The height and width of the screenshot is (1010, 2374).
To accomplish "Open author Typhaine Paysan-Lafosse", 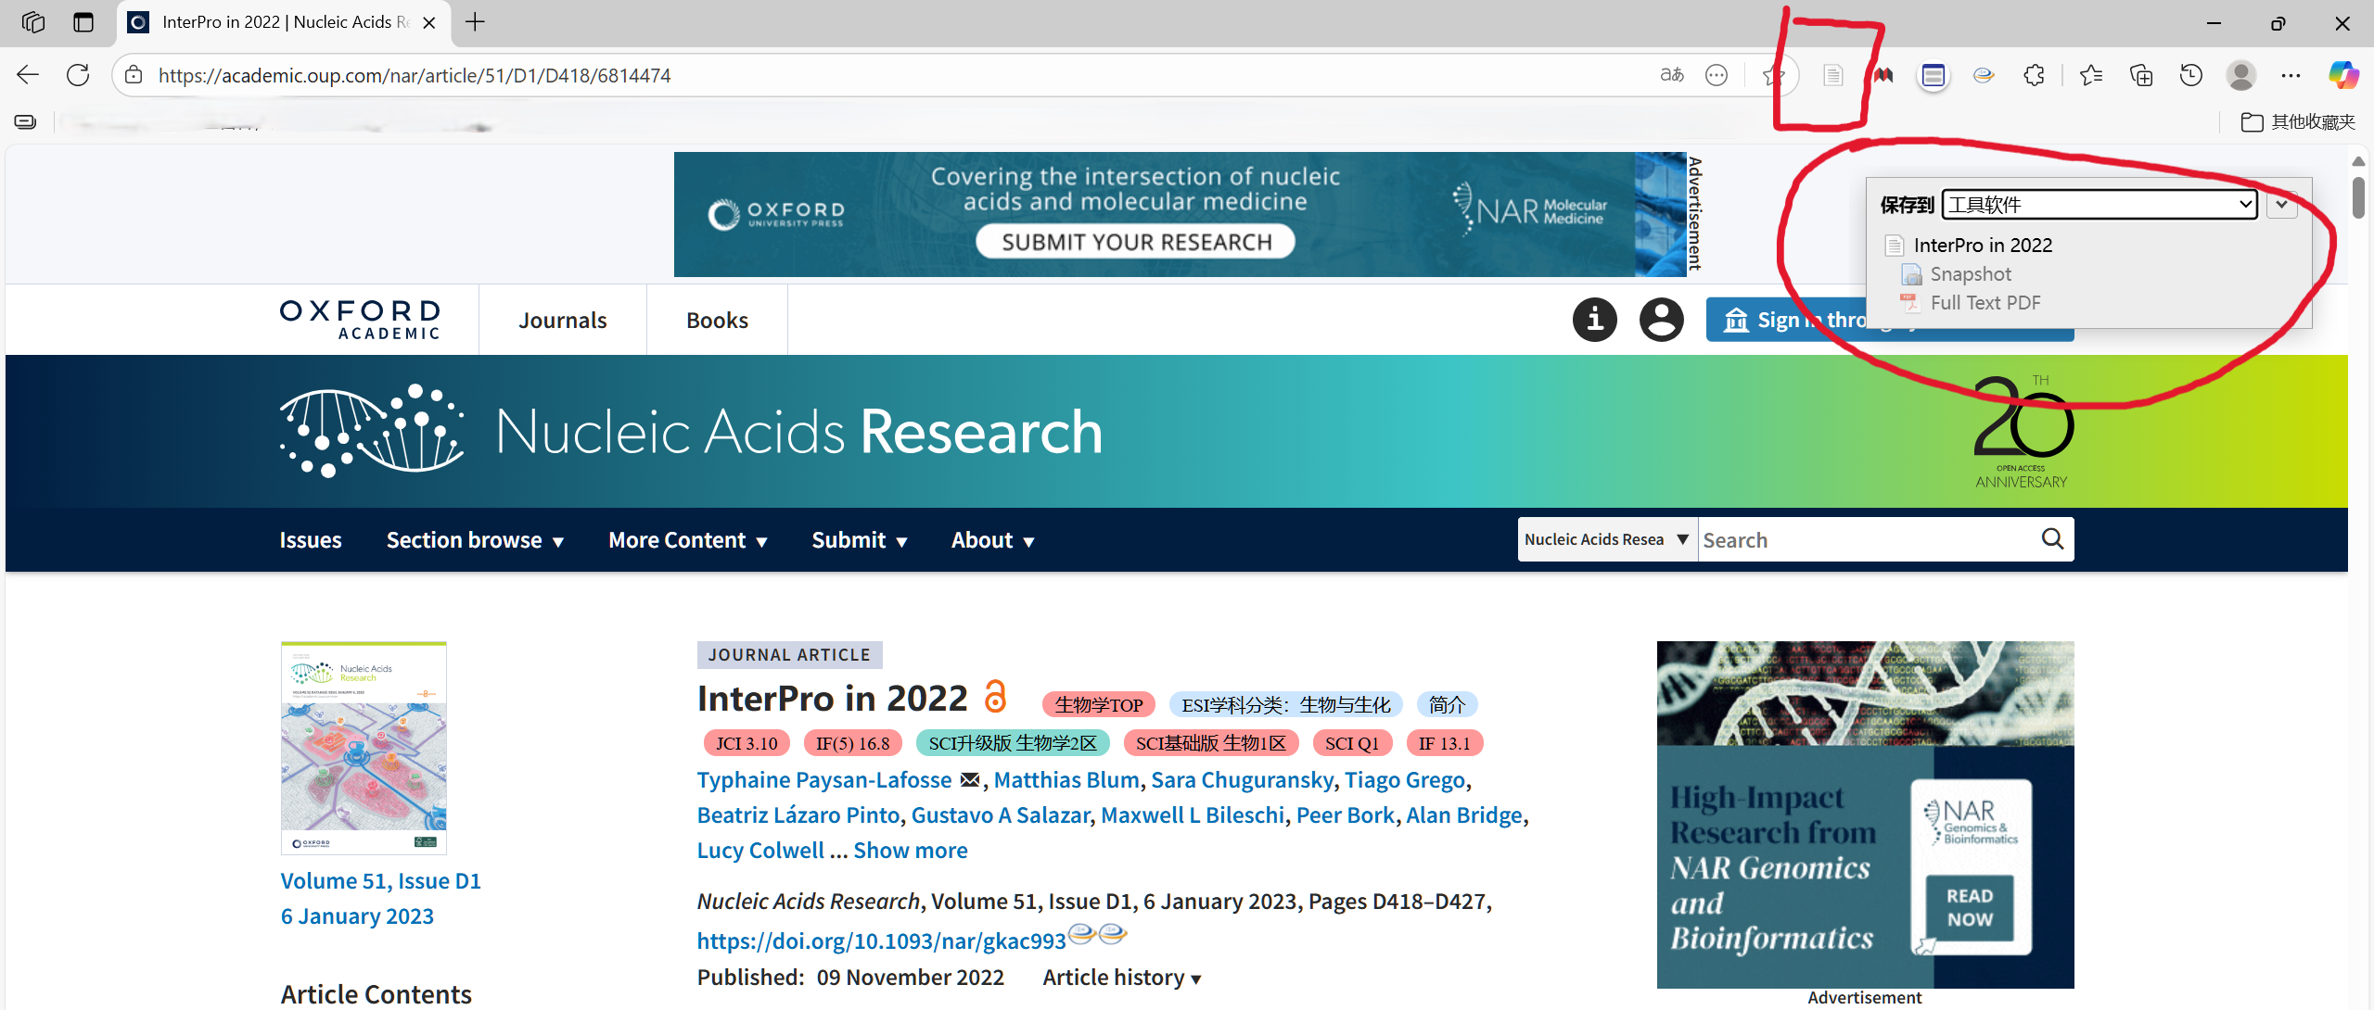I will (x=824, y=780).
